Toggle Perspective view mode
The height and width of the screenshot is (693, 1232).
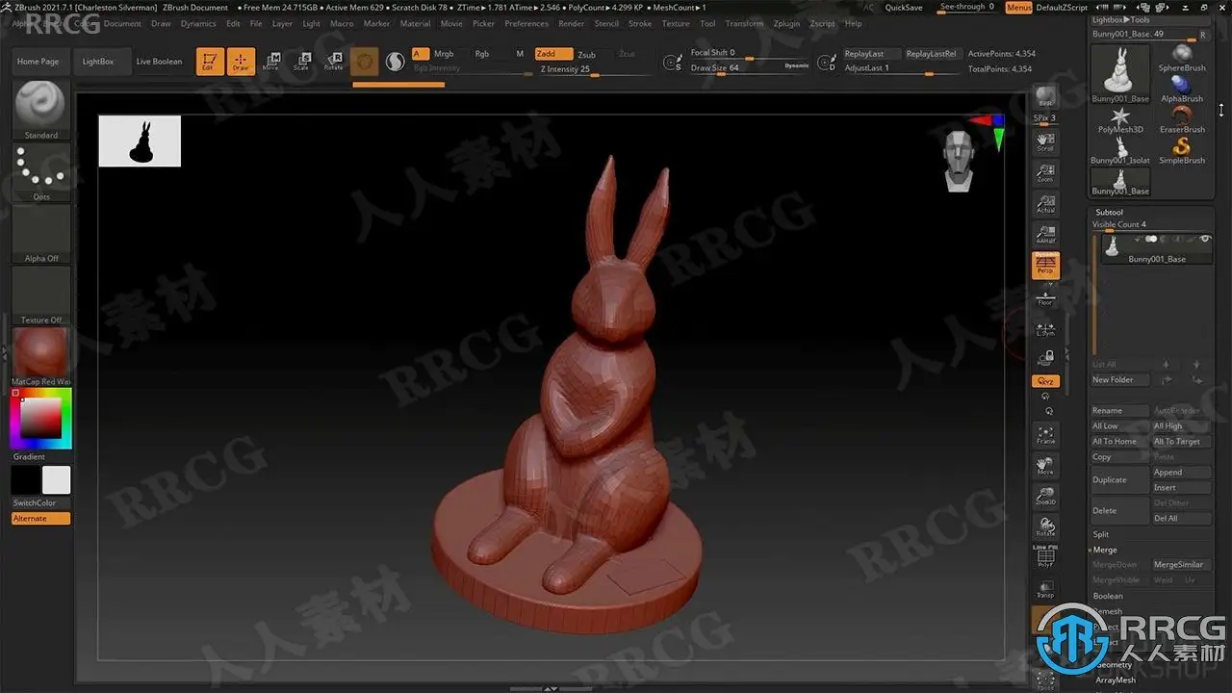[1045, 266]
